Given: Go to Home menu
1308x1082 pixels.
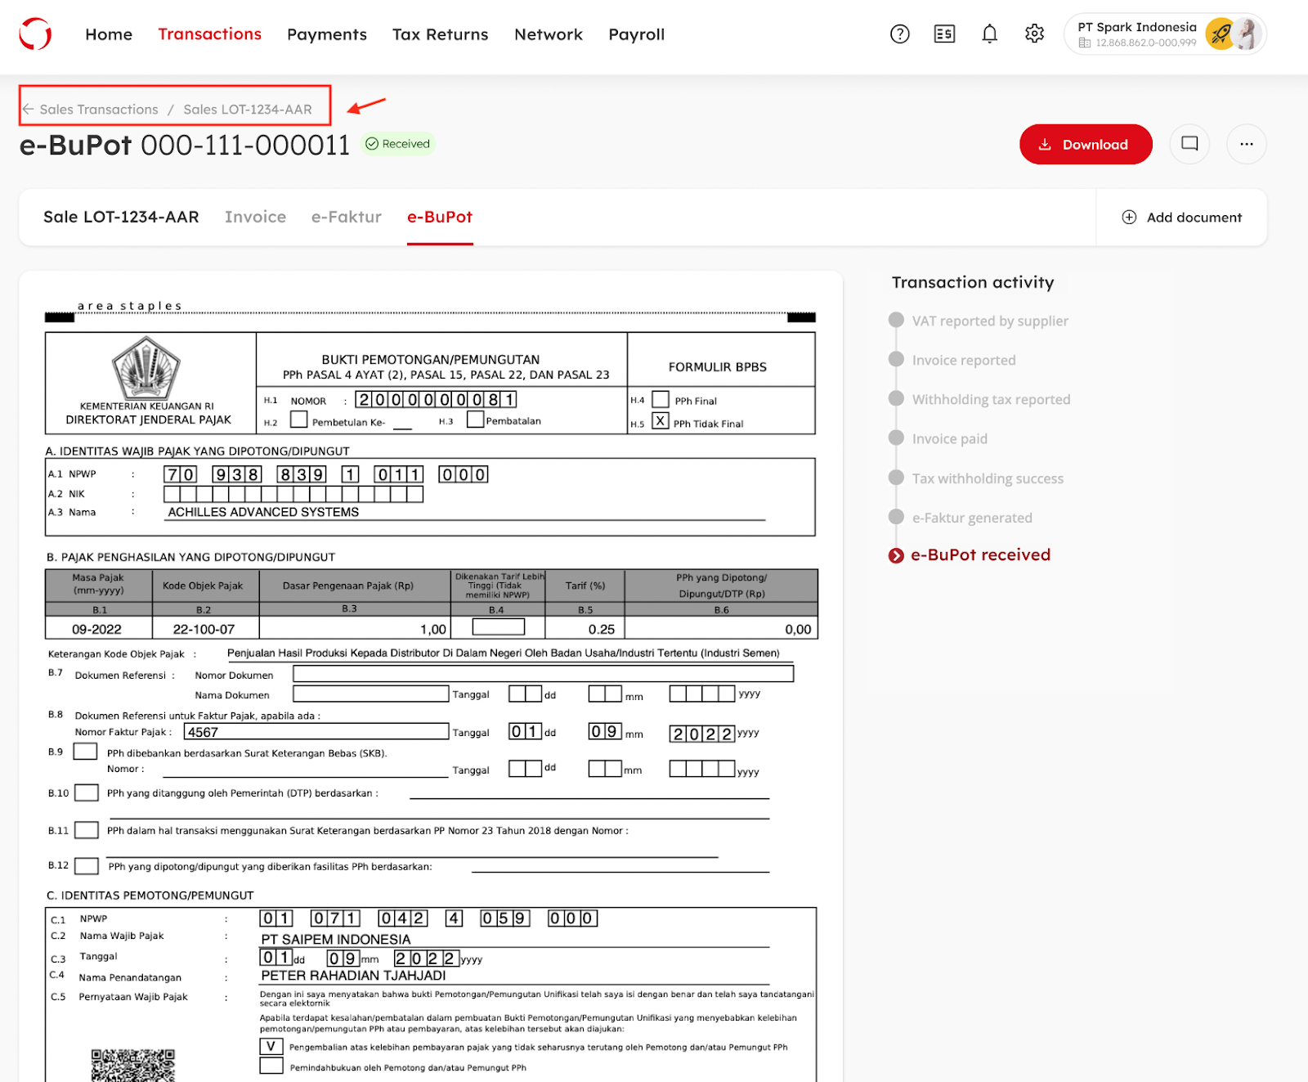Looking at the screenshot, I should (x=109, y=34).
